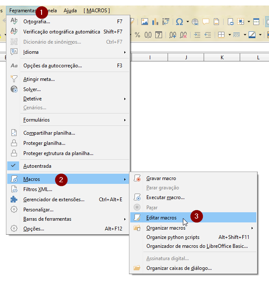Select Atingir meta... entry
The image size is (269, 283).
click(x=68, y=79)
